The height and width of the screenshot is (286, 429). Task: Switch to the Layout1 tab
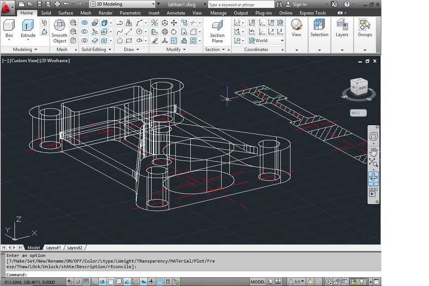tap(53, 248)
